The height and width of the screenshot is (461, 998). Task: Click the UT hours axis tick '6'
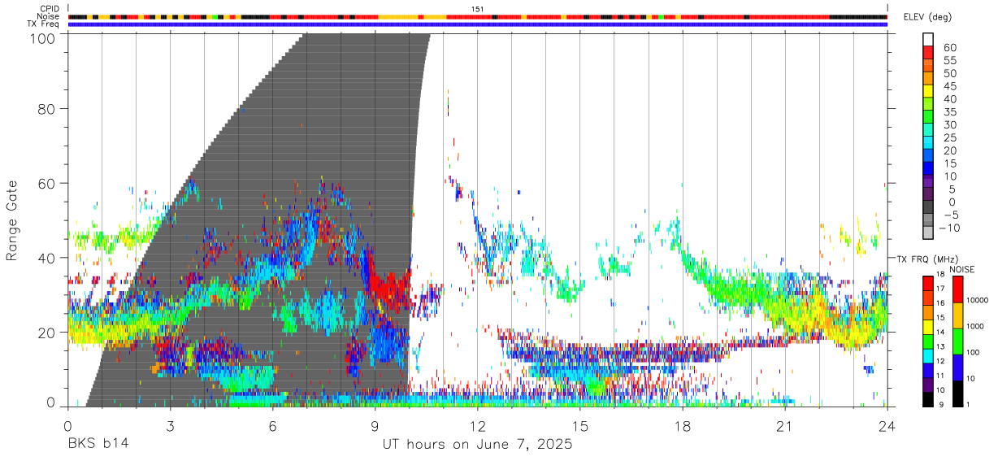coord(272,426)
